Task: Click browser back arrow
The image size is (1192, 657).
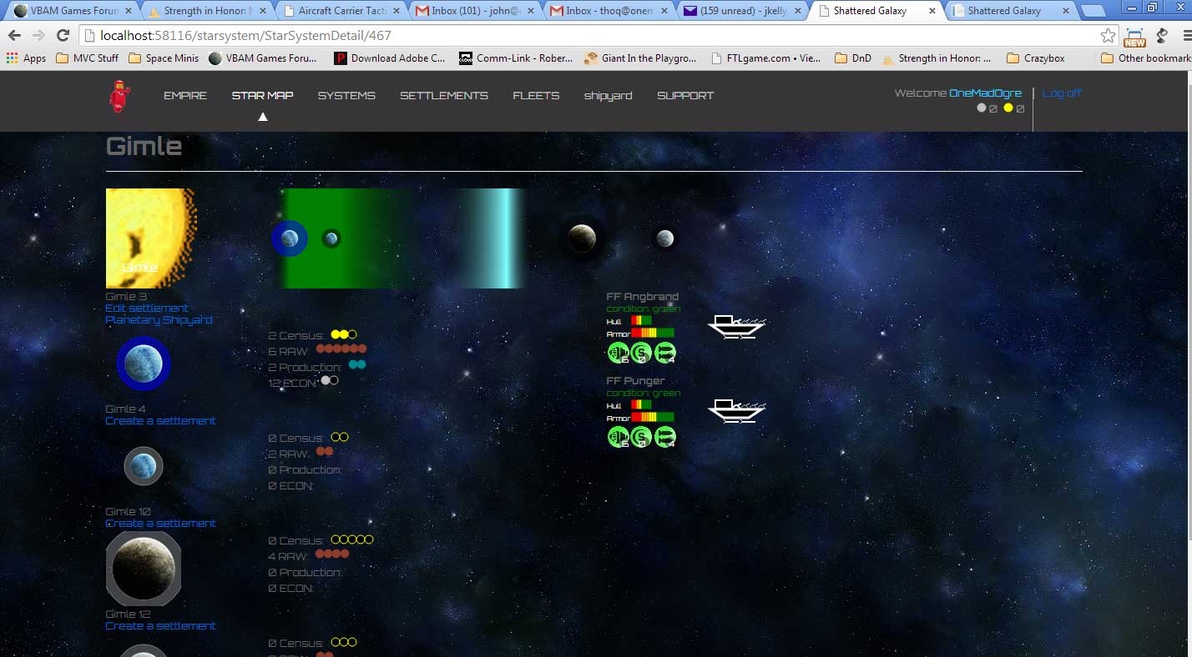Action: point(14,36)
